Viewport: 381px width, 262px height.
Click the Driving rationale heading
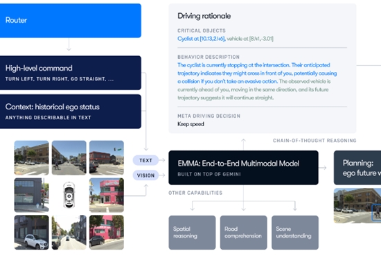204,16
